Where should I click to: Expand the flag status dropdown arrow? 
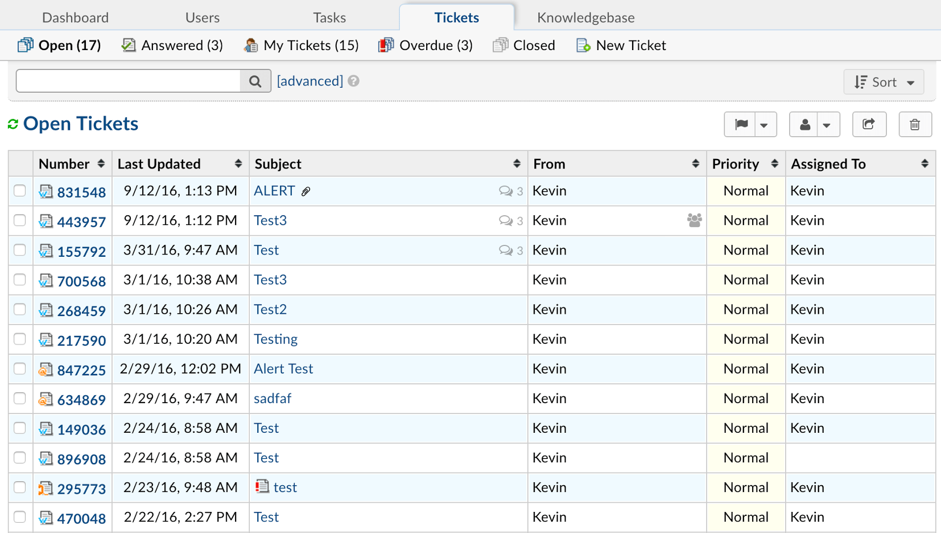(x=765, y=125)
